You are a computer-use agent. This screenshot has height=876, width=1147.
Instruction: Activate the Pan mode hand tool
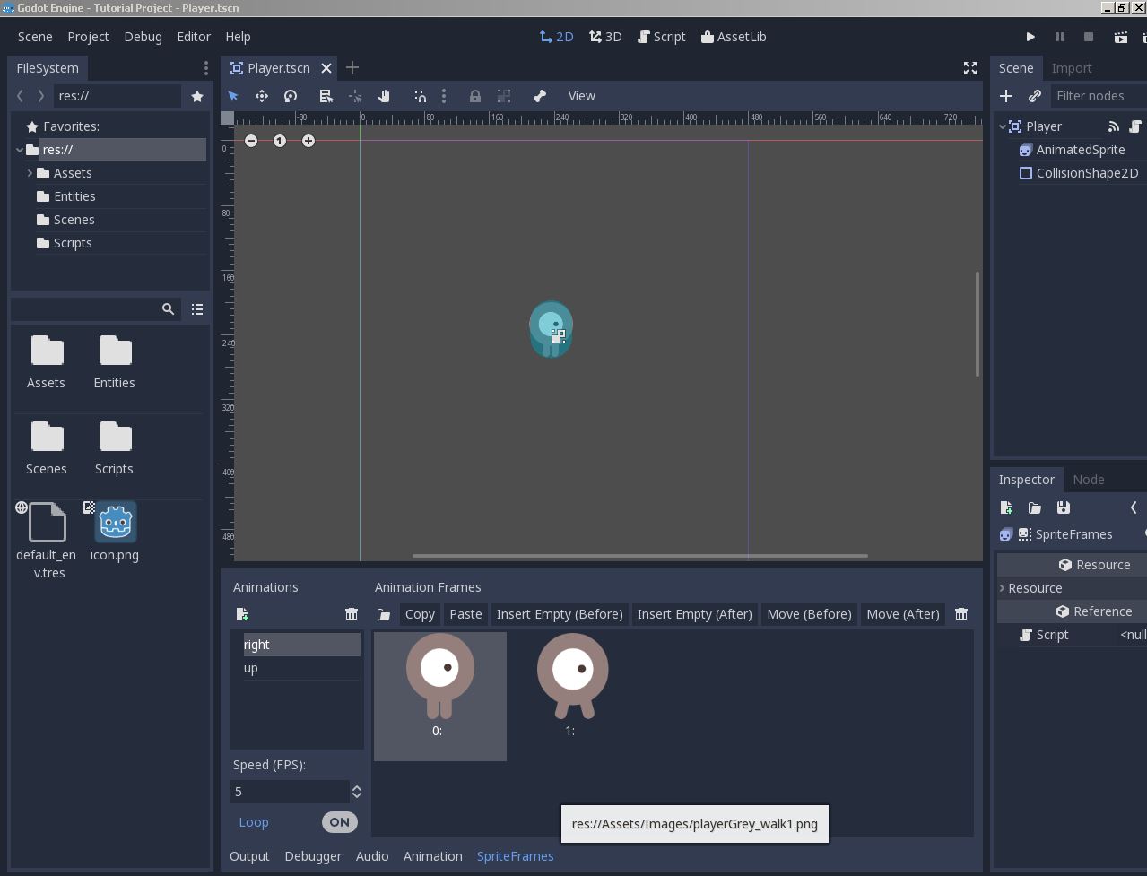[x=384, y=96]
